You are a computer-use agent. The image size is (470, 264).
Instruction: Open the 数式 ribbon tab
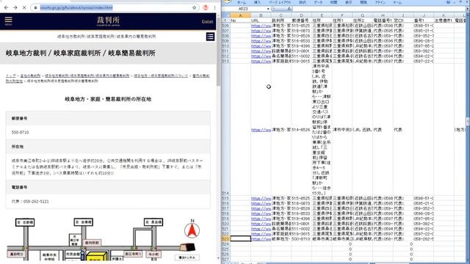click(x=303, y=2)
